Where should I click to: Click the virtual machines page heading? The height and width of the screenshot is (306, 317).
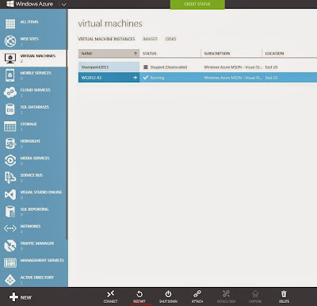point(110,24)
